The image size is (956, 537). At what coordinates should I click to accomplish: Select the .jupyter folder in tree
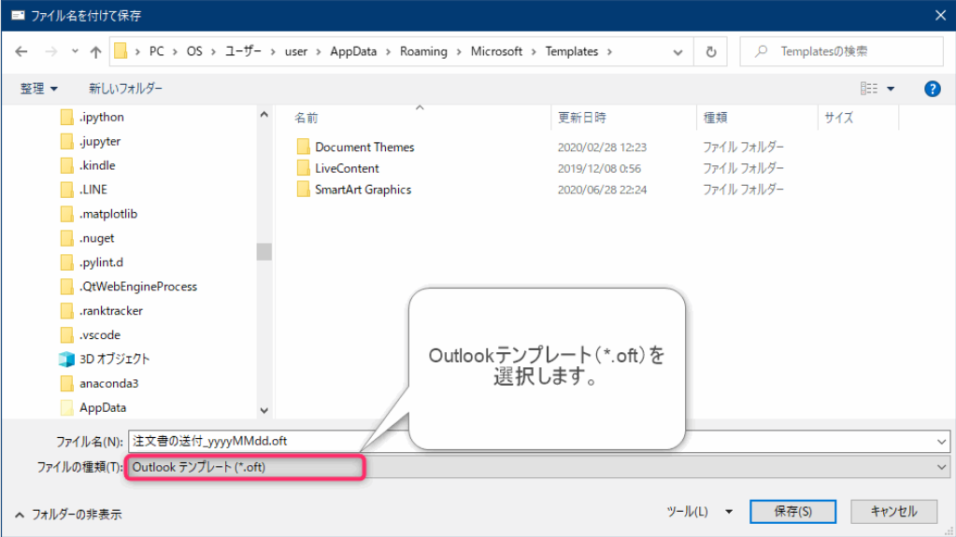[100, 141]
